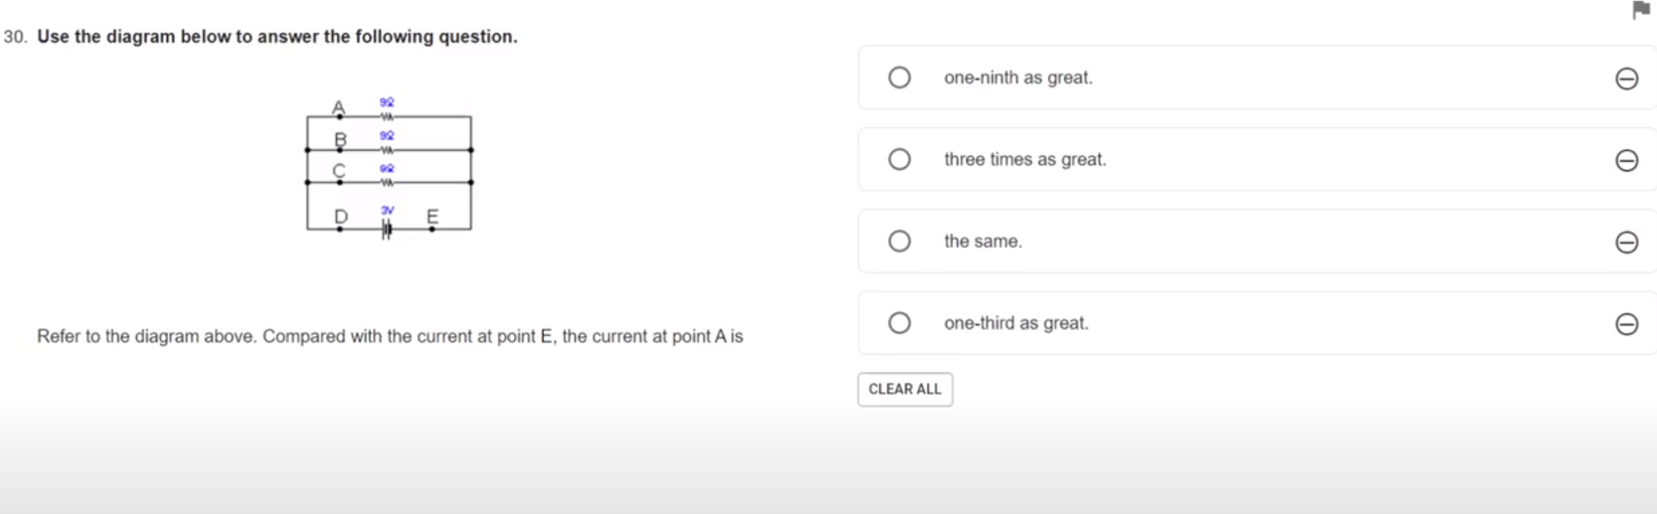
Task: Eliminate the 'three times as great' option
Action: pos(1627,160)
